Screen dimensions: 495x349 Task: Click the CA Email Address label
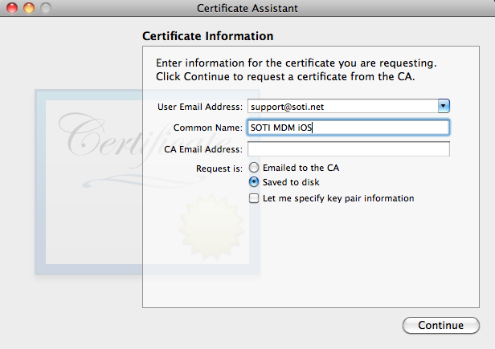(203, 149)
